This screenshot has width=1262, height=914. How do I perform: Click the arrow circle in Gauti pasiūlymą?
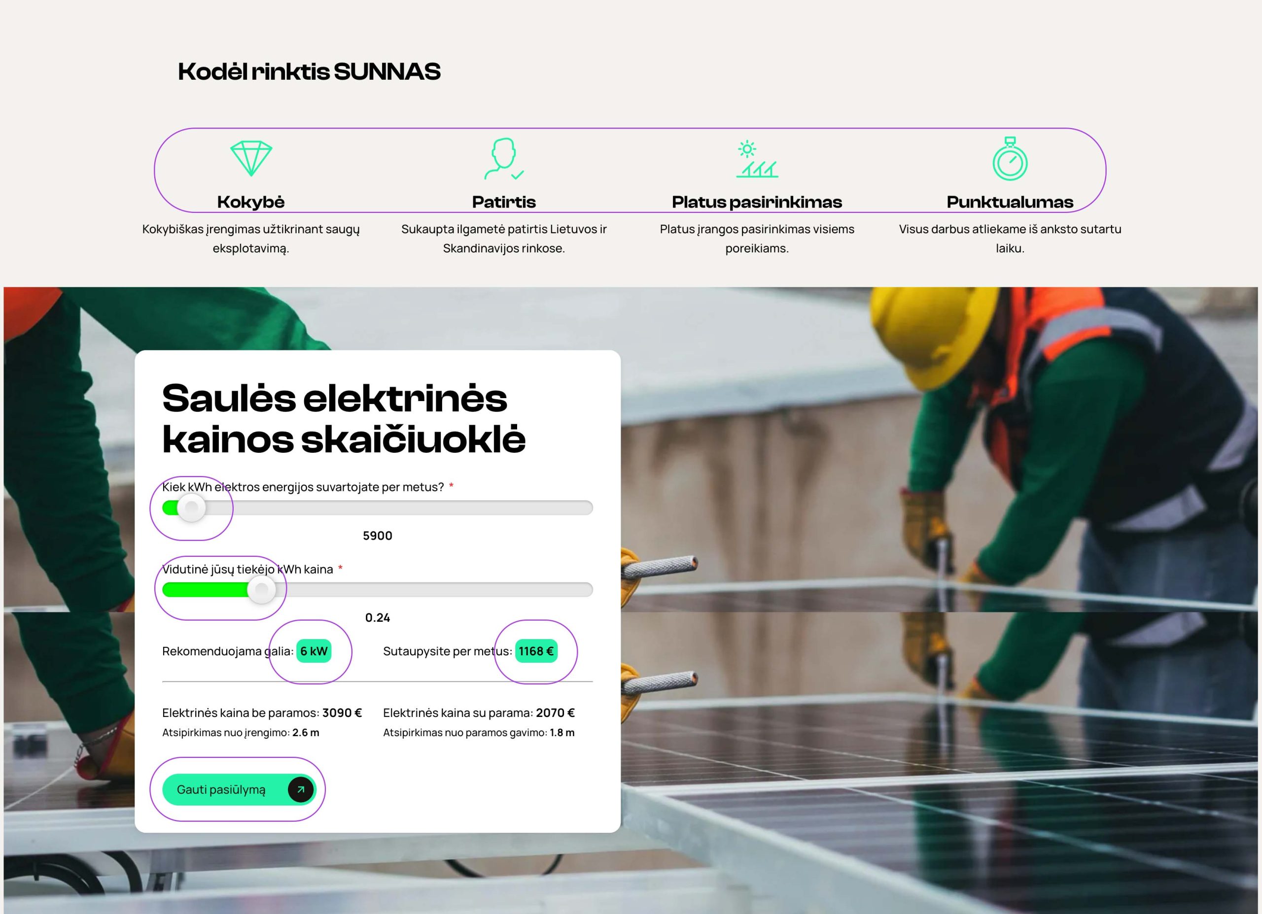[x=301, y=789]
